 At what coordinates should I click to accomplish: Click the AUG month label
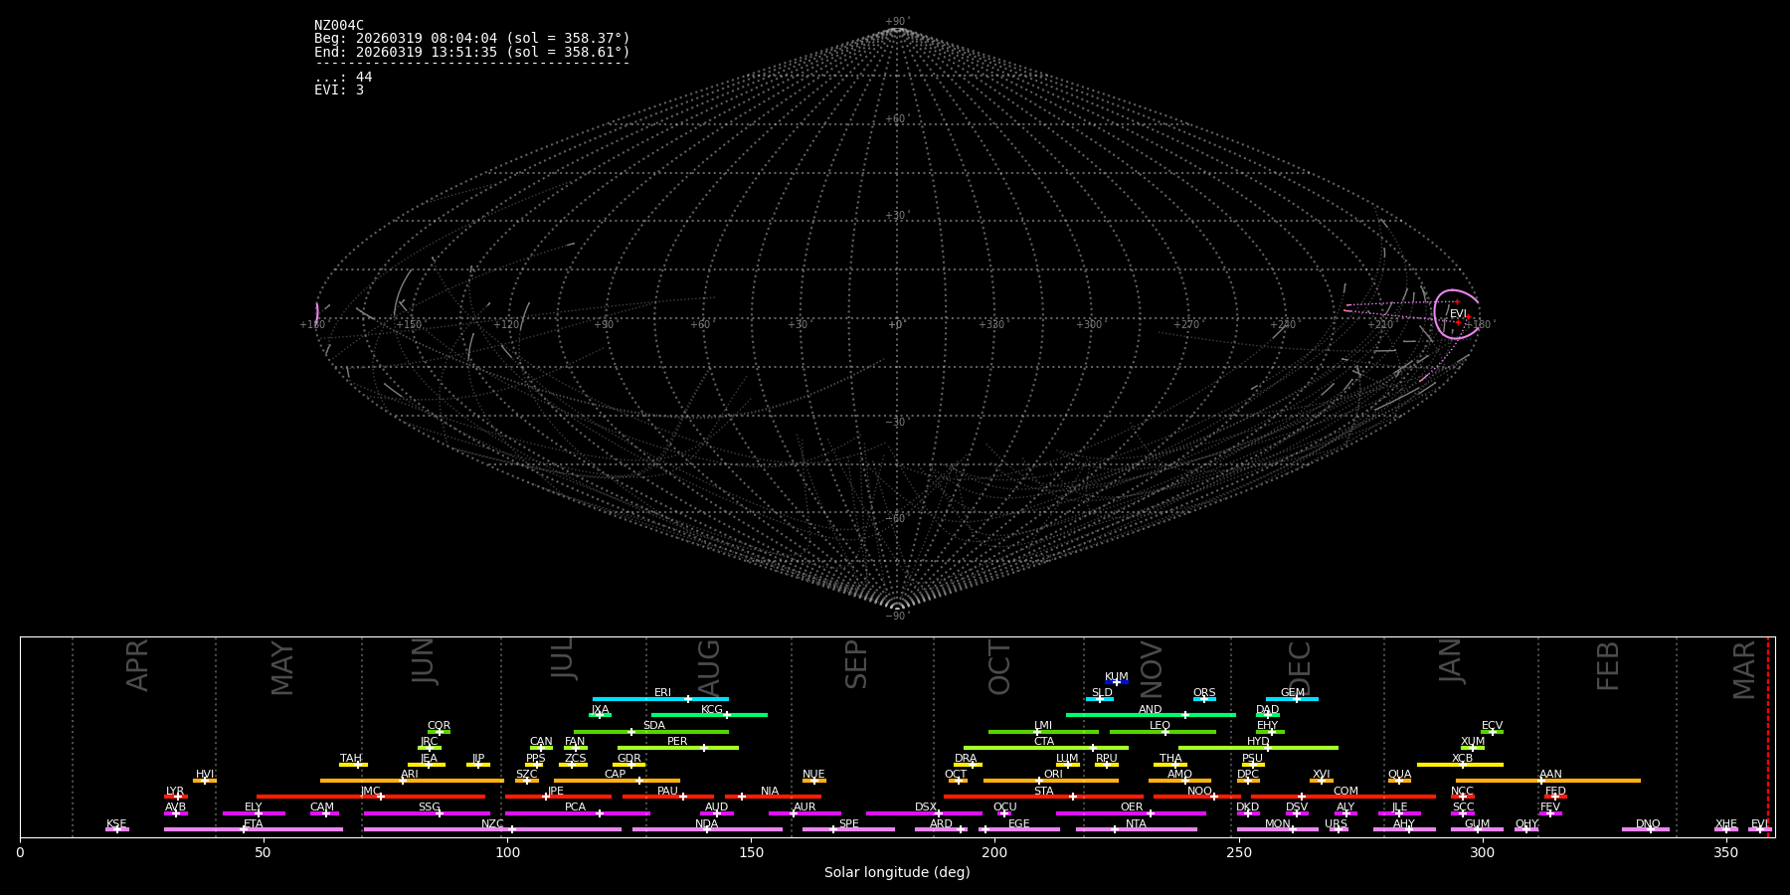point(709,666)
